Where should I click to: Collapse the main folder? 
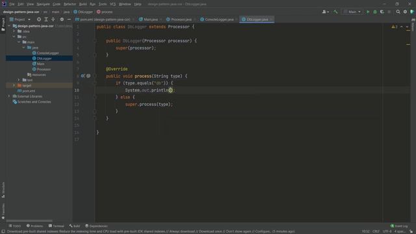coord(19,42)
